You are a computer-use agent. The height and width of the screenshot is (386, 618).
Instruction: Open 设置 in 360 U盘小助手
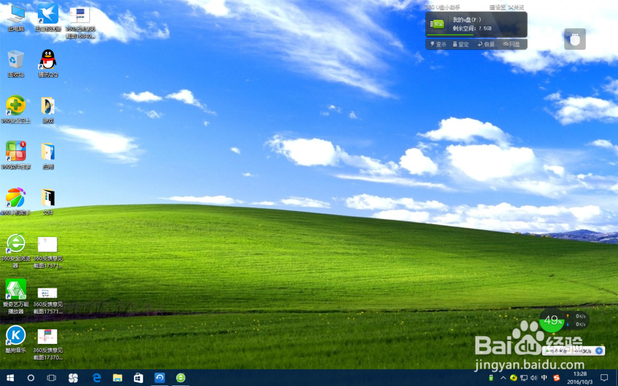point(497,7)
